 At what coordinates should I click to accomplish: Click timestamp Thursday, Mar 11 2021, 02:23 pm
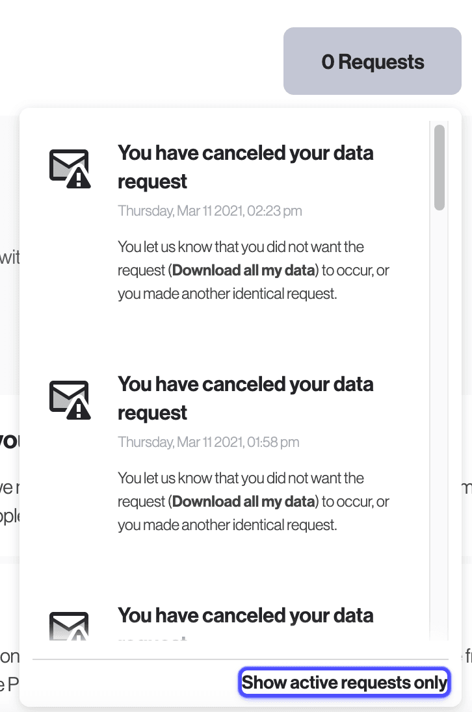(x=209, y=211)
